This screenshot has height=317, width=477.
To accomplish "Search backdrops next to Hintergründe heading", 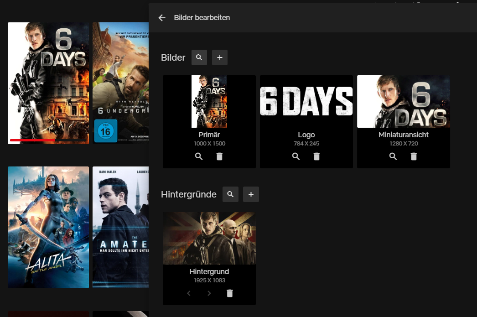I will pyautogui.click(x=230, y=194).
